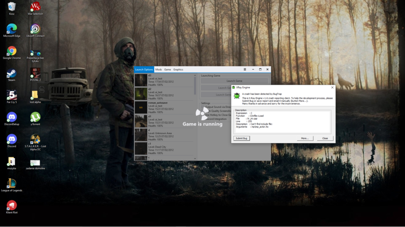This screenshot has width=405, height=227.
Task: Open the launcher hamburger menu icon
Action: click(x=245, y=69)
